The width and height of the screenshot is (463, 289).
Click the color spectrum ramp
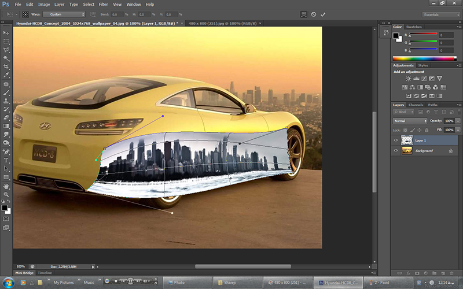pyautogui.click(x=424, y=59)
